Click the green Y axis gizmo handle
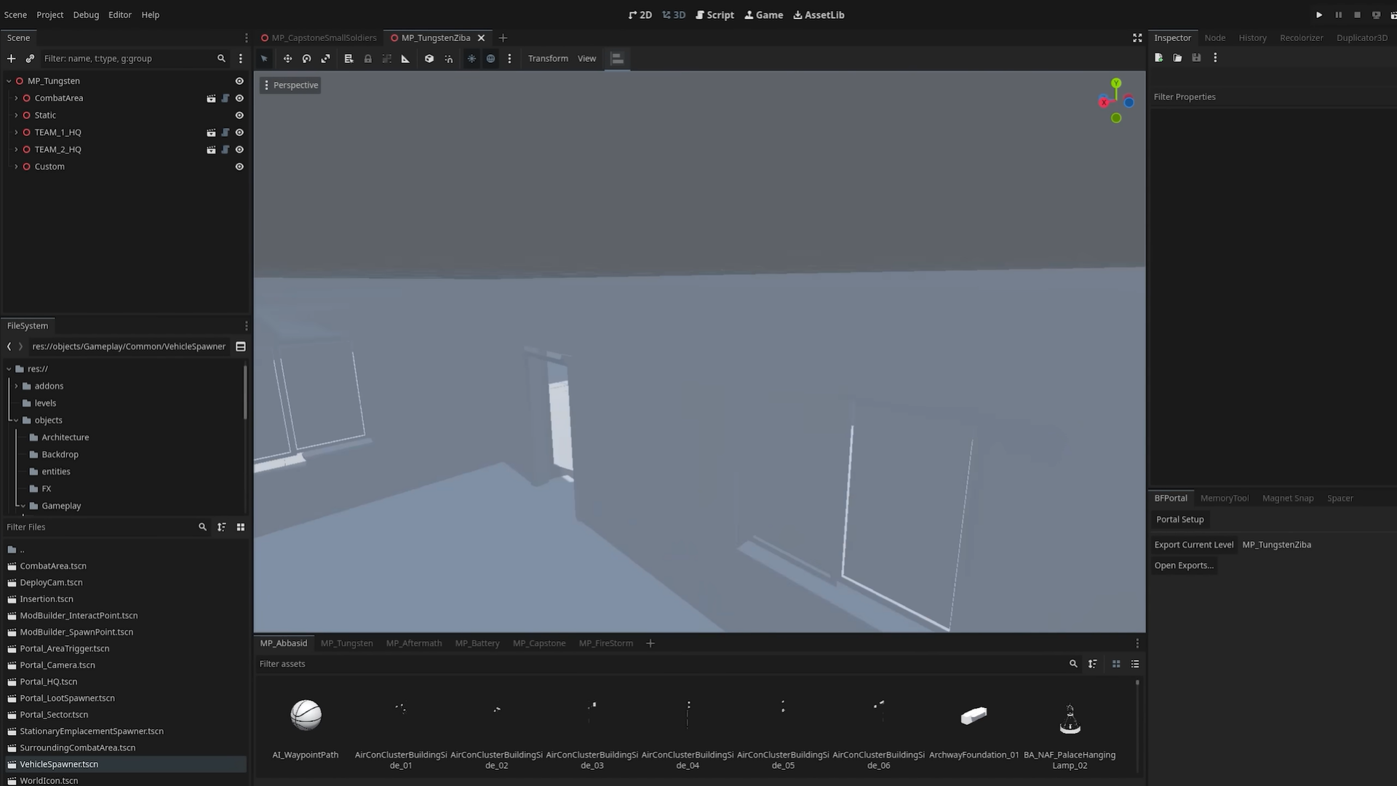 coord(1116,84)
